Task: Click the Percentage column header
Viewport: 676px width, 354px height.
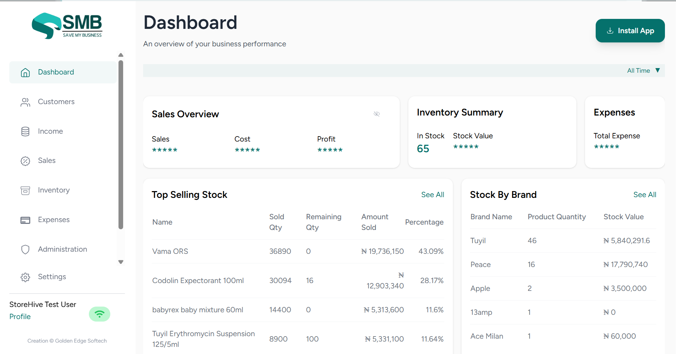Action: [424, 222]
